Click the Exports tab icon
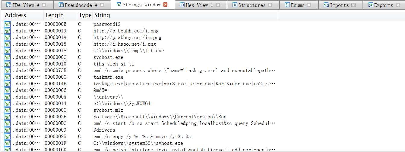This screenshot has height=152, width=405. coord(370,5)
